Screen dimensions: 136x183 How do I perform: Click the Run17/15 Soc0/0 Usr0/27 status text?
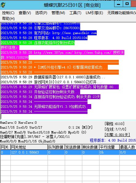[x=21, y=127]
